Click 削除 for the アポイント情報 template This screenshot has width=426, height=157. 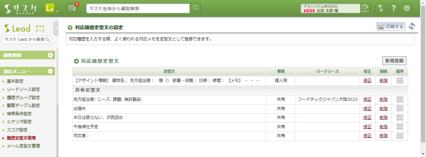pyautogui.click(x=384, y=80)
